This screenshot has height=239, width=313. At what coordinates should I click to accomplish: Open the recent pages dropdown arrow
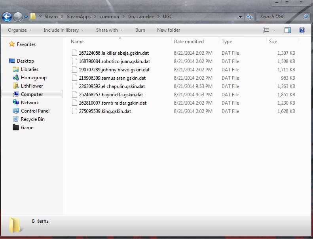click(26, 17)
